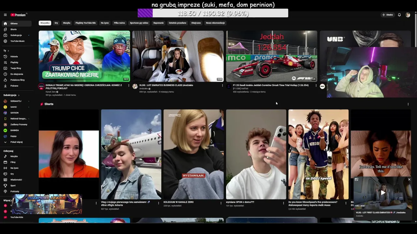This screenshot has width=417, height=234.
Task: Open the F1 25 Saudi Arabia Jeddah title
Action: point(271,85)
